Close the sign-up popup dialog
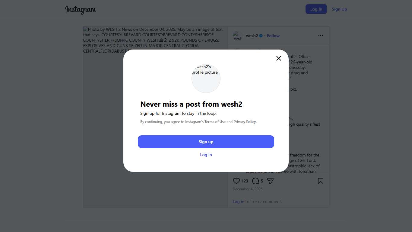This screenshot has width=412, height=232. pyautogui.click(x=279, y=58)
